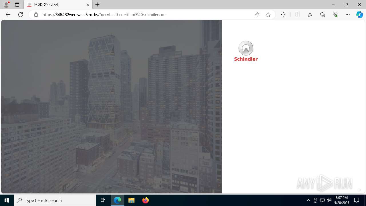This screenshot has width=366, height=206.
Task: Open the tab actions menu icon
Action: [x=17, y=5]
